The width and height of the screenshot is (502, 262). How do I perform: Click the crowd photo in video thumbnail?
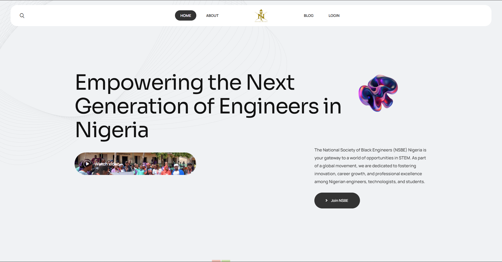pos(158,165)
